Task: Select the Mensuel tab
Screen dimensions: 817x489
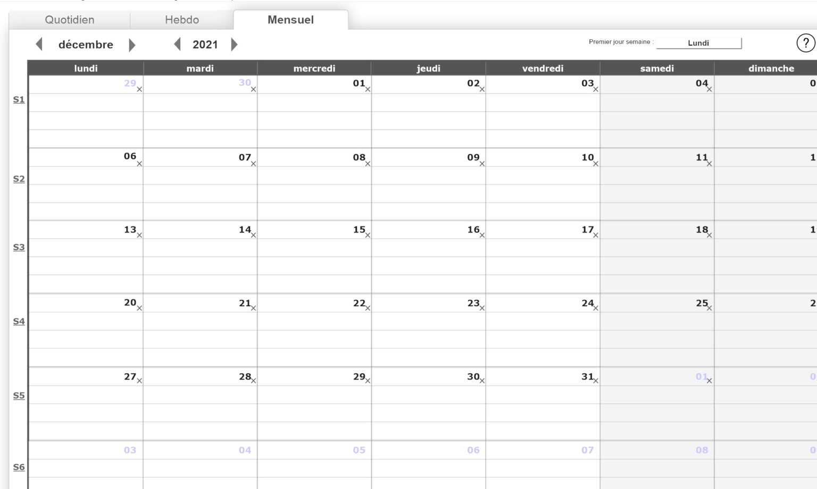Action: [x=290, y=20]
